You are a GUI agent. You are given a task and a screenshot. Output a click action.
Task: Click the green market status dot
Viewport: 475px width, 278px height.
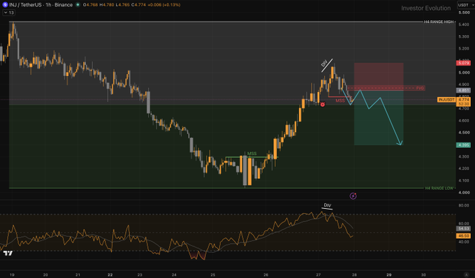[78, 5]
